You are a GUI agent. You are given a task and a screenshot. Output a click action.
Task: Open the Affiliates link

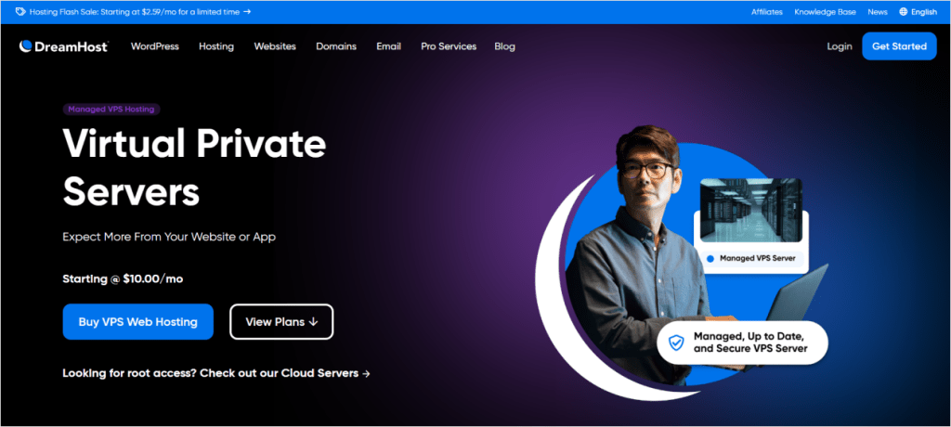766,11
